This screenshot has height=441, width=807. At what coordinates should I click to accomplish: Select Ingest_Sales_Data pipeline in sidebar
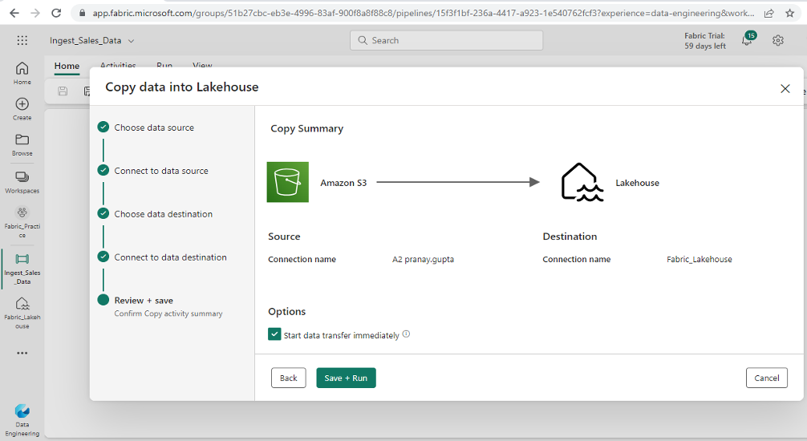click(x=22, y=269)
